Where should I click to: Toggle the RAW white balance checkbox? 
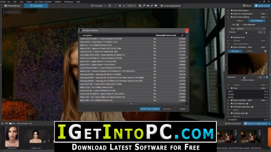pos(232,10)
